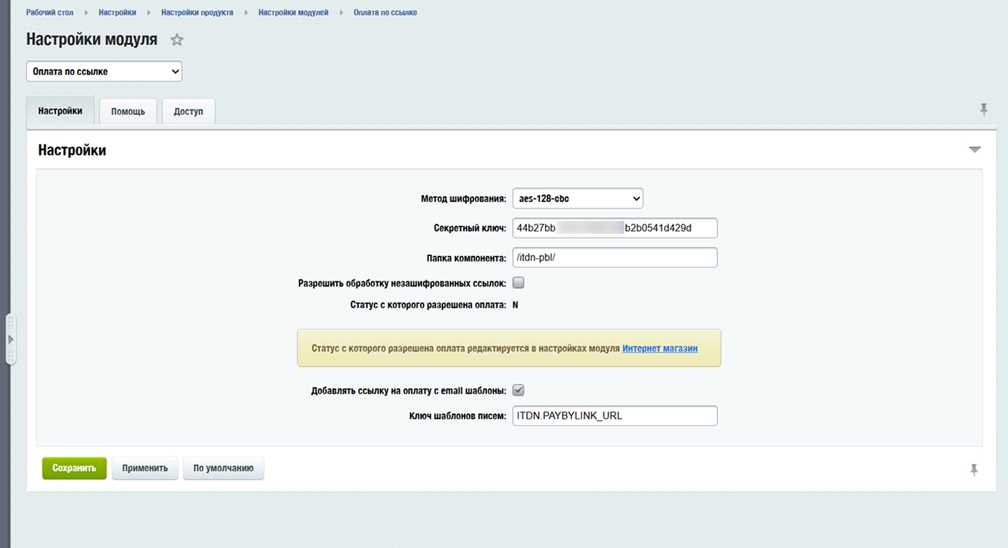Disable ссылку на оплату с email шаблоны

click(518, 390)
